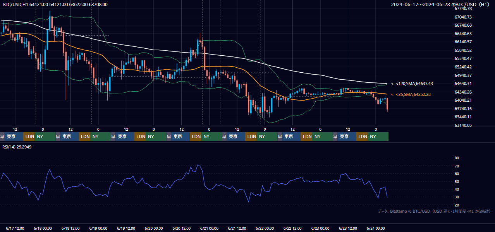Click the BTC/USD,H1 OHLC header text
Screen dimensions: 495x232
pyautogui.click(x=55, y=5)
